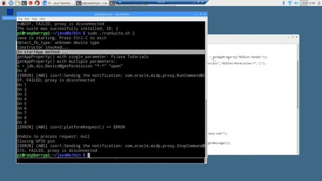Viewport: 322px width, 181px height.
Task: Select the third taskbar terminal icon
Action: click(x=112, y=3)
